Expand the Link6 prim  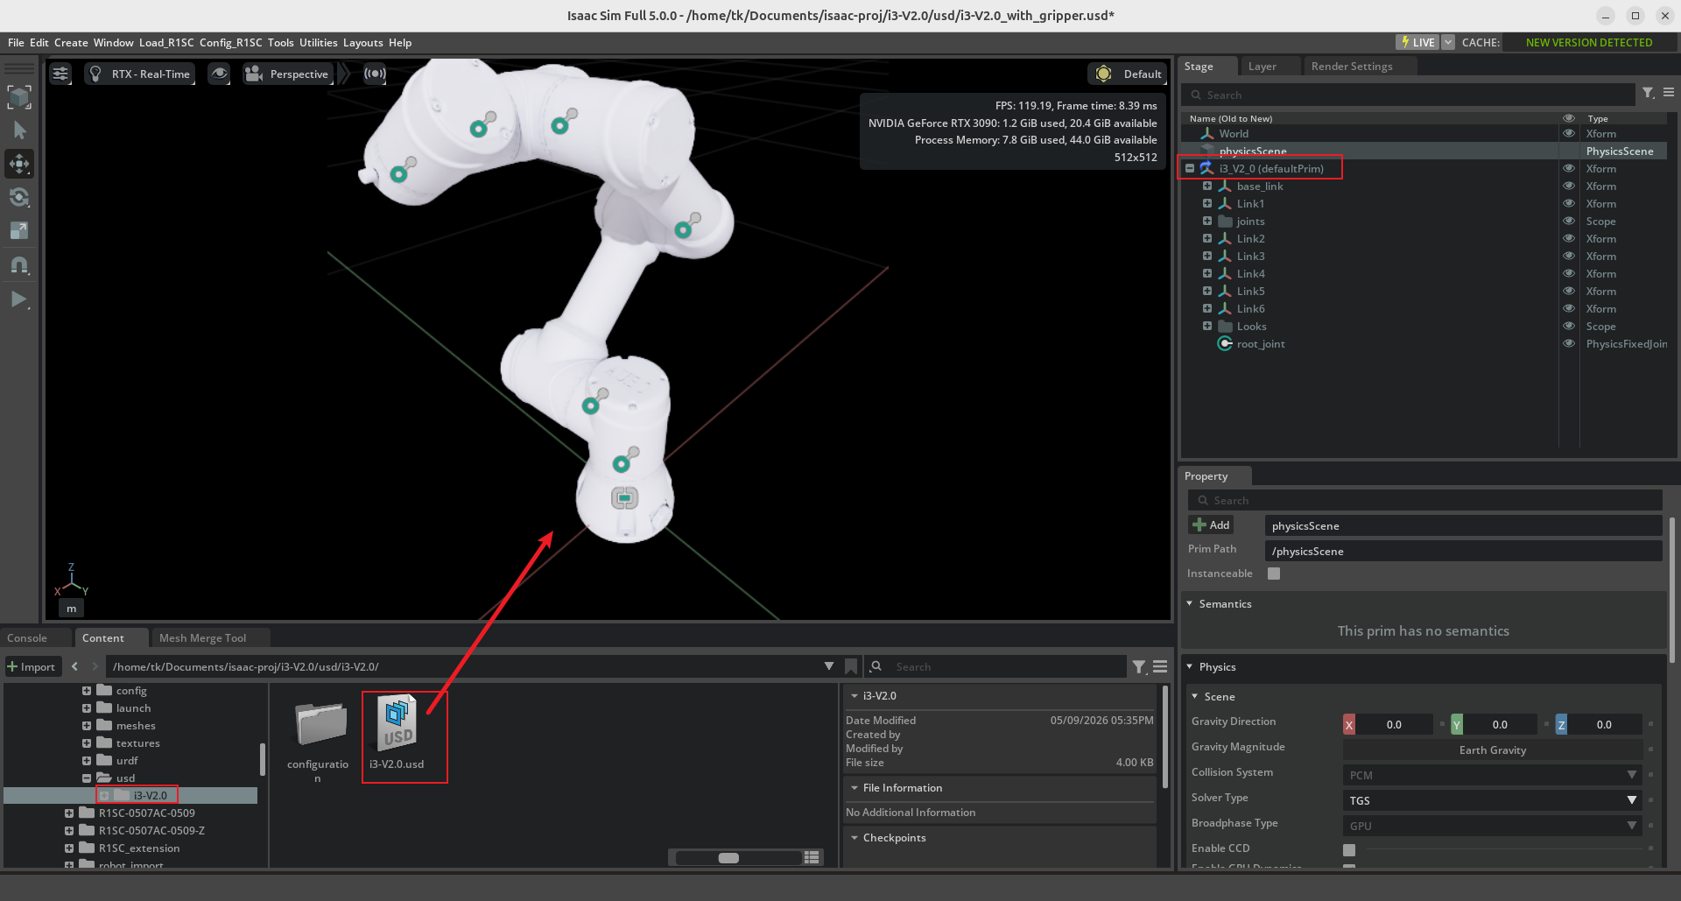[1207, 308]
